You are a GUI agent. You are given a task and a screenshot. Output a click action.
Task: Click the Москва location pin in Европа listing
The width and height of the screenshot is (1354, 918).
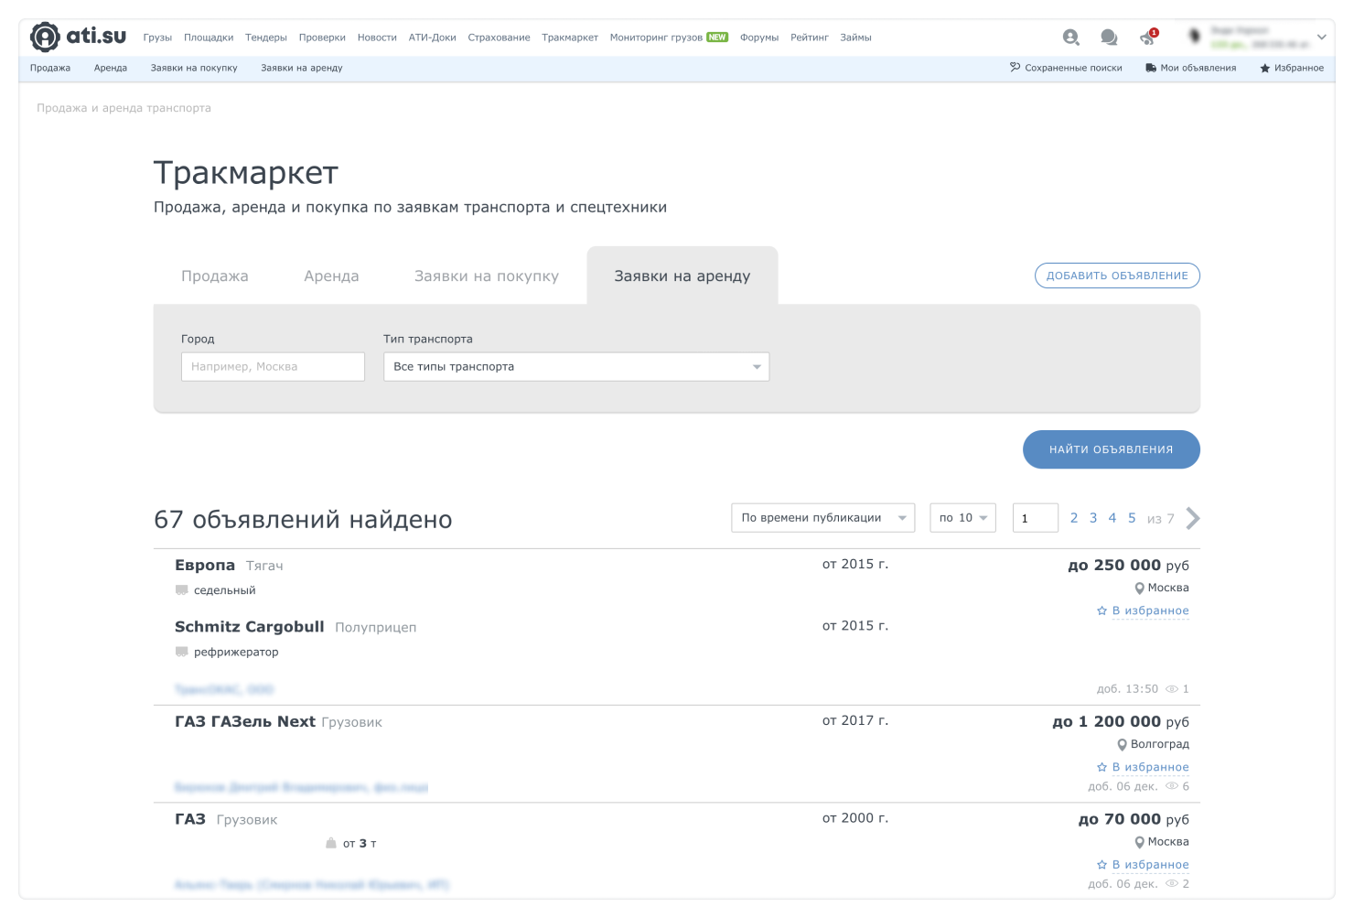1139,589
